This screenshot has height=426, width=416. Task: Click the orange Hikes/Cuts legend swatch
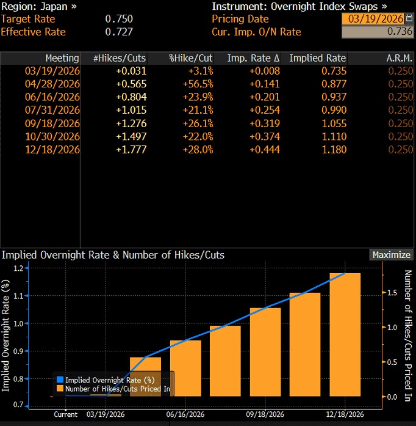60,388
